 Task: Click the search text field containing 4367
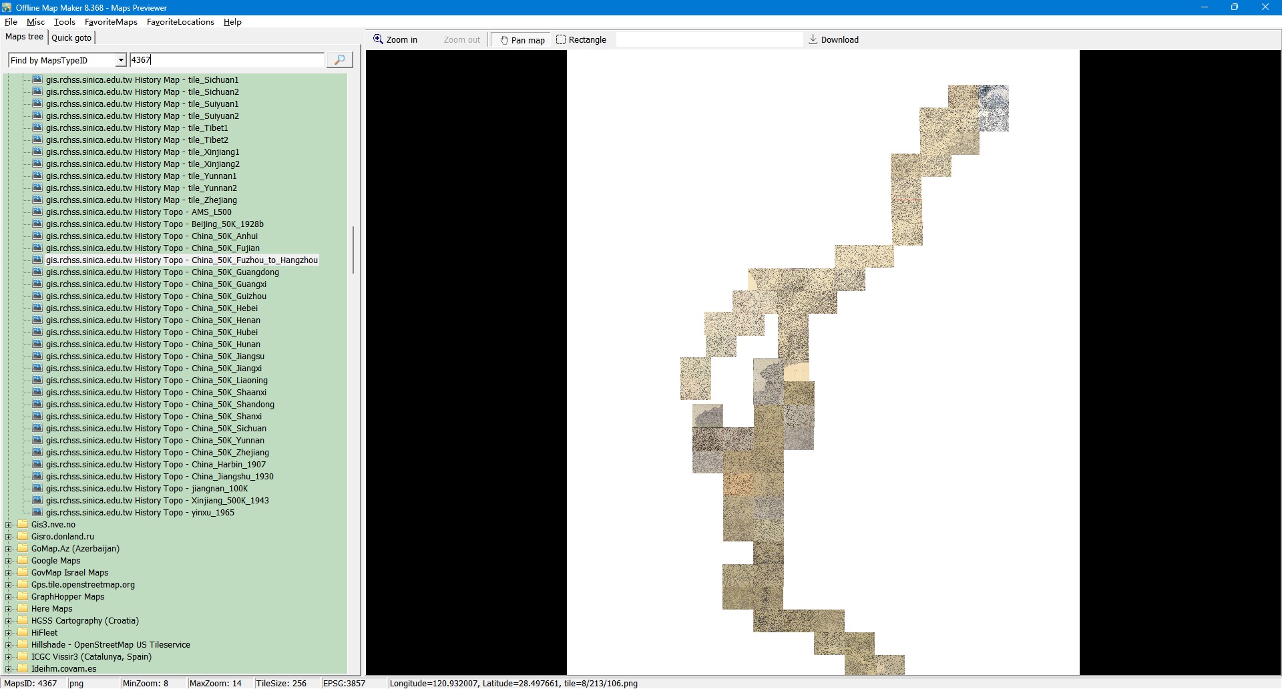coord(226,60)
